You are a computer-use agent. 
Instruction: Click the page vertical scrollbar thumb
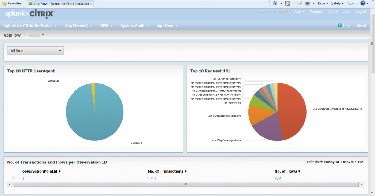(x=372, y=43)
